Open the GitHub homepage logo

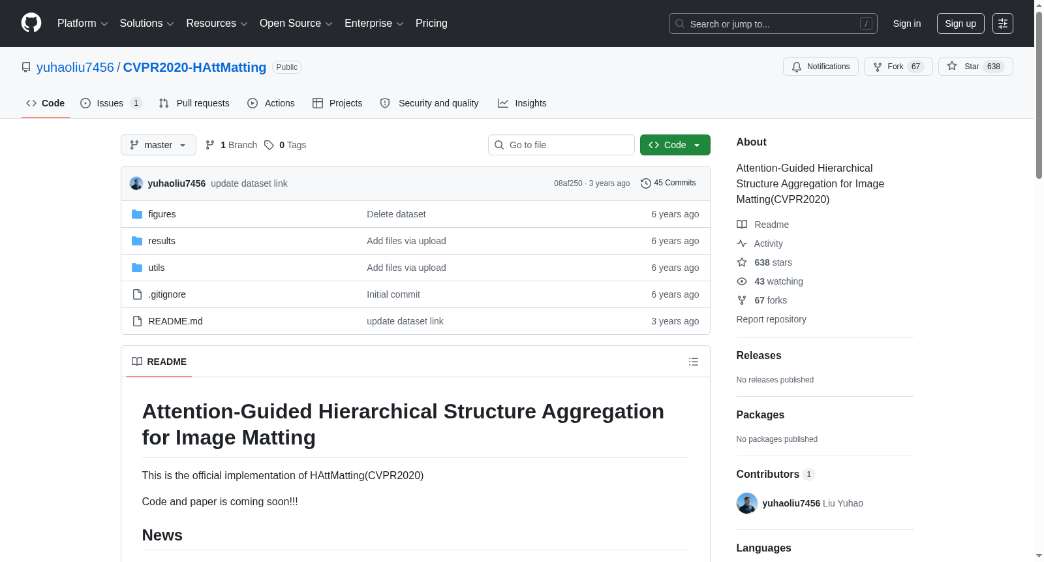[x=31, y=23]
